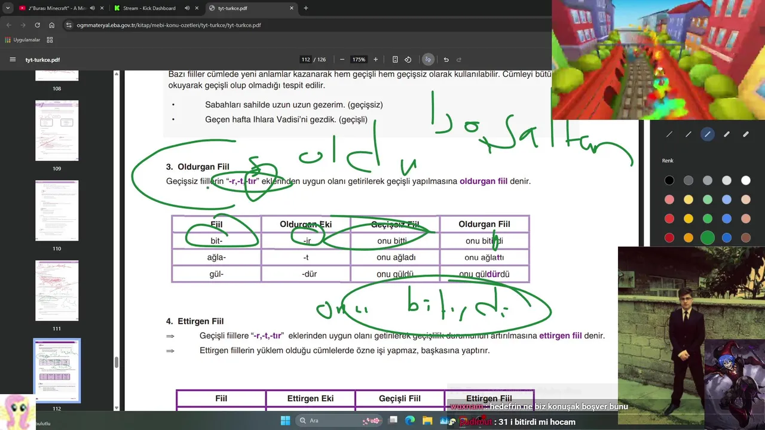This screenshot has width=765, height=430.
Task: Go forward in browser history
Action: tap(23, 25)
